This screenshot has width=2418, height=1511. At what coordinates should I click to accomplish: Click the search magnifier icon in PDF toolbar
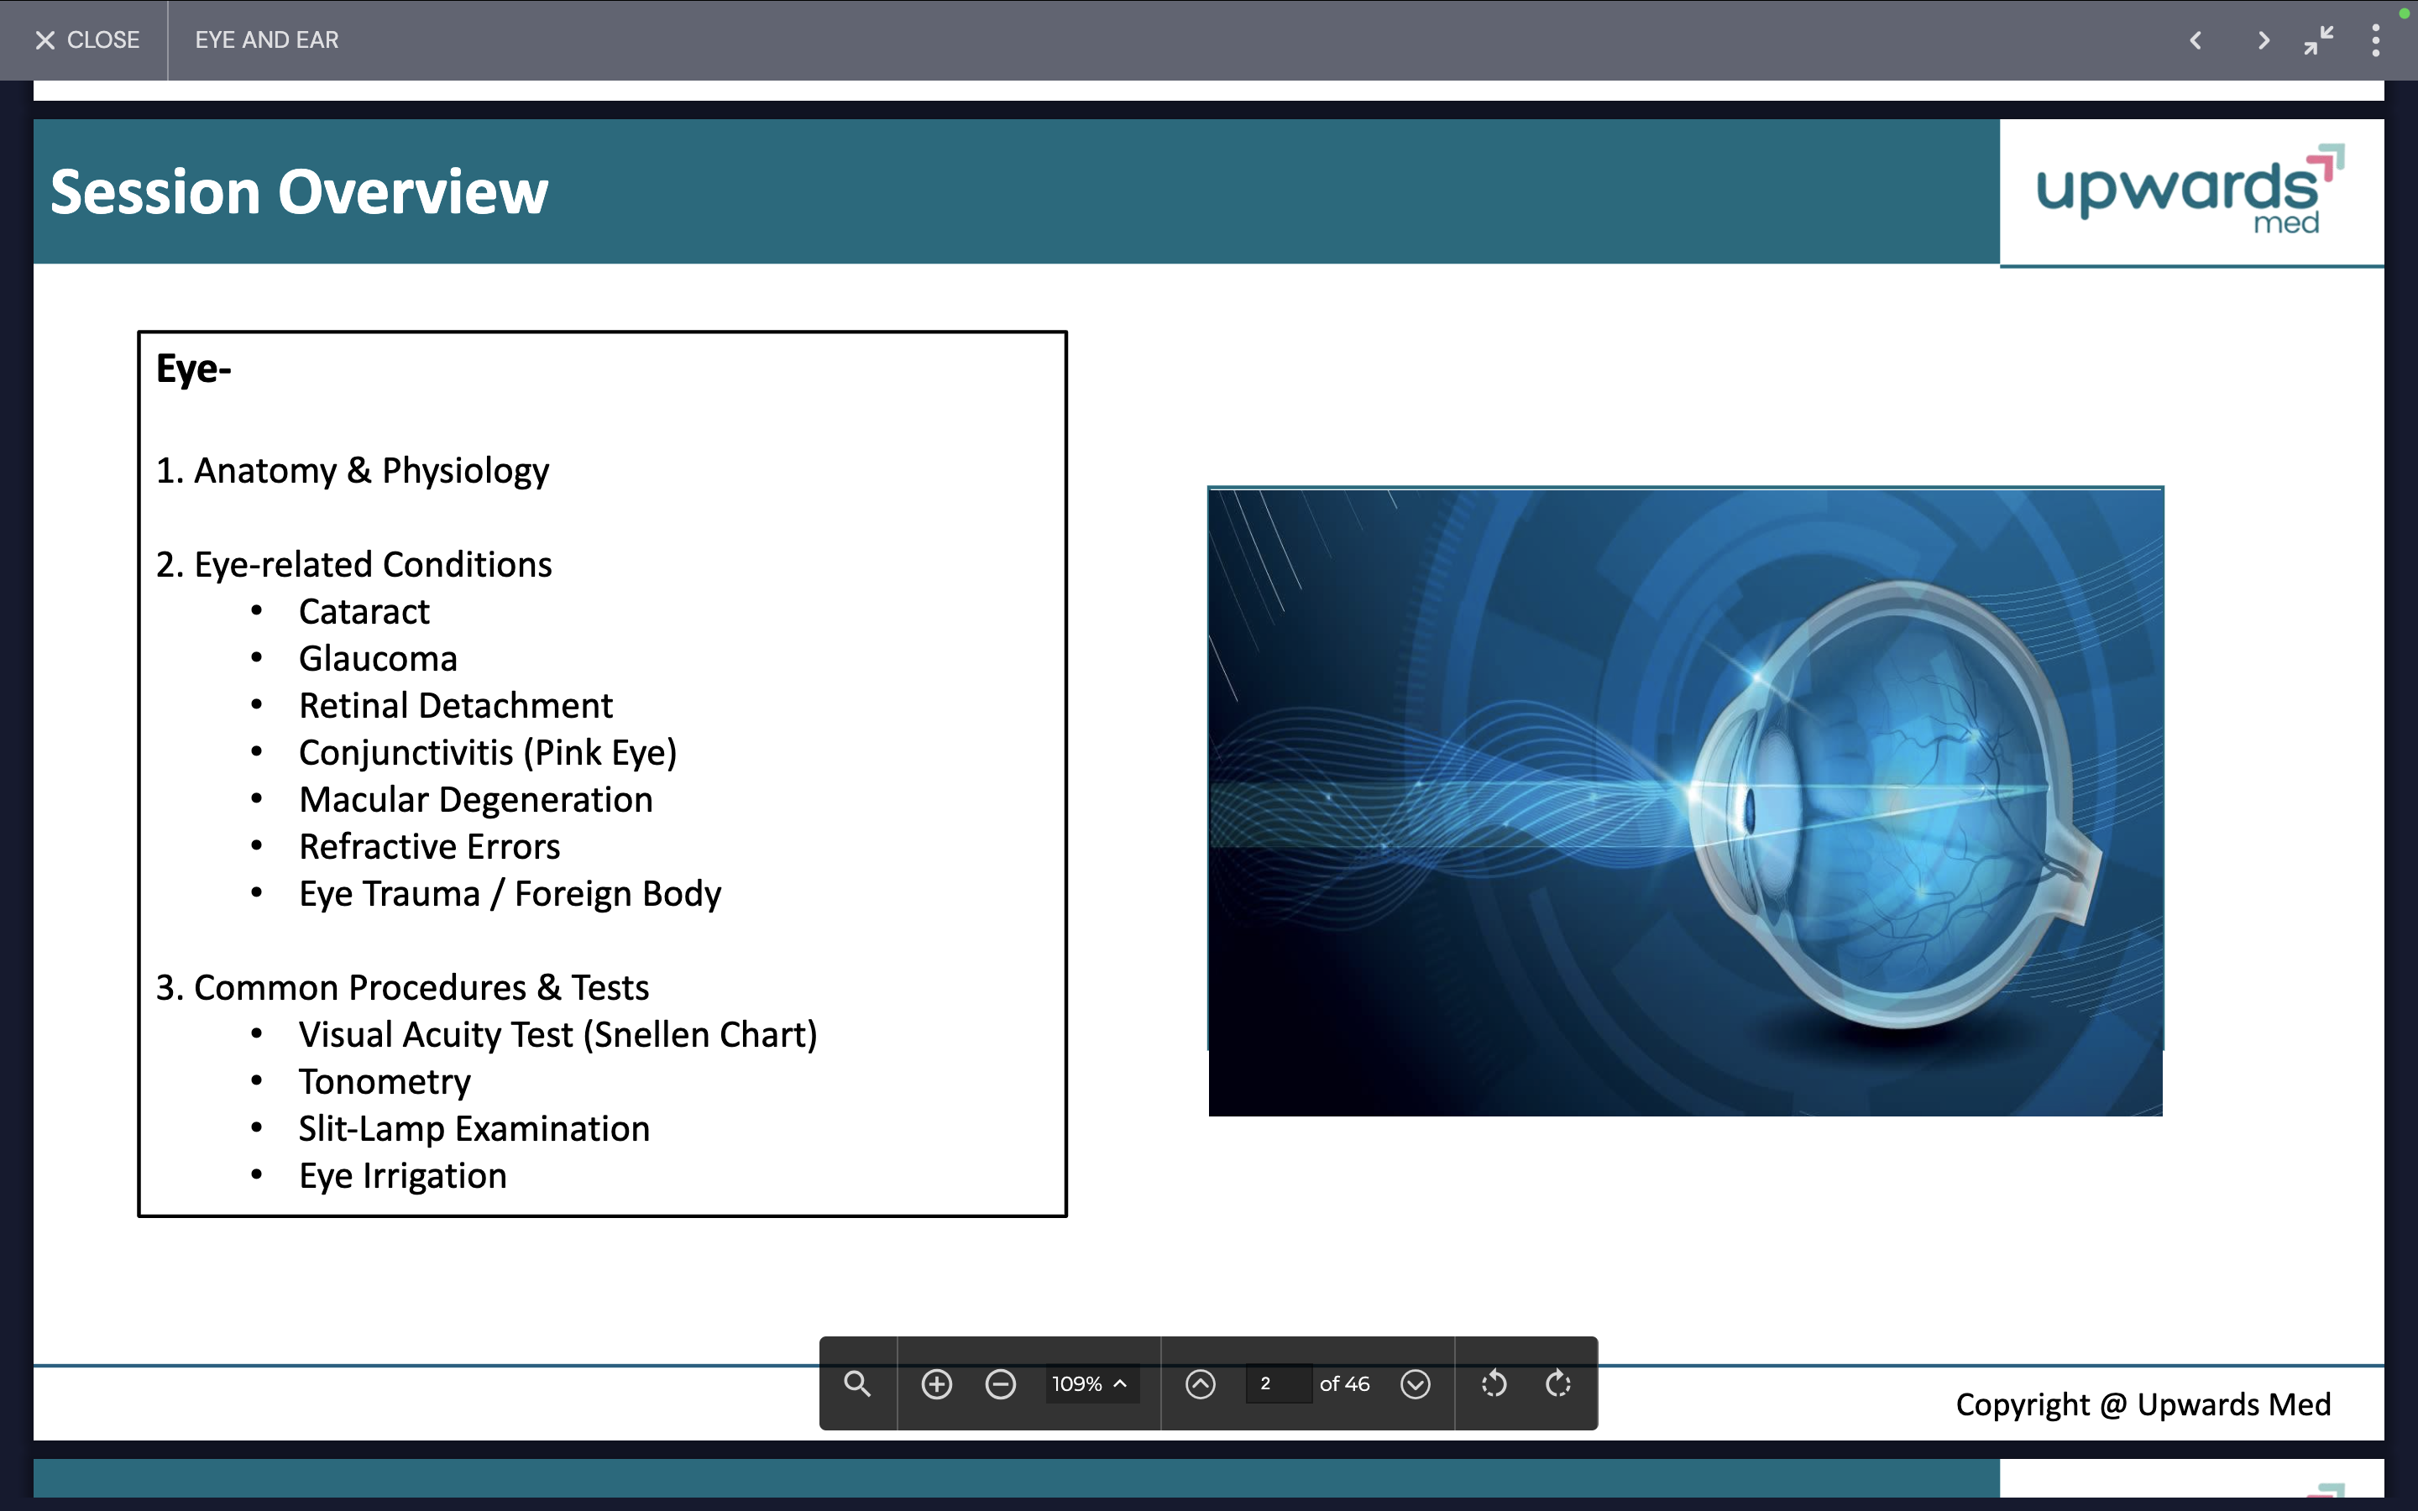tap(857, 1384)
